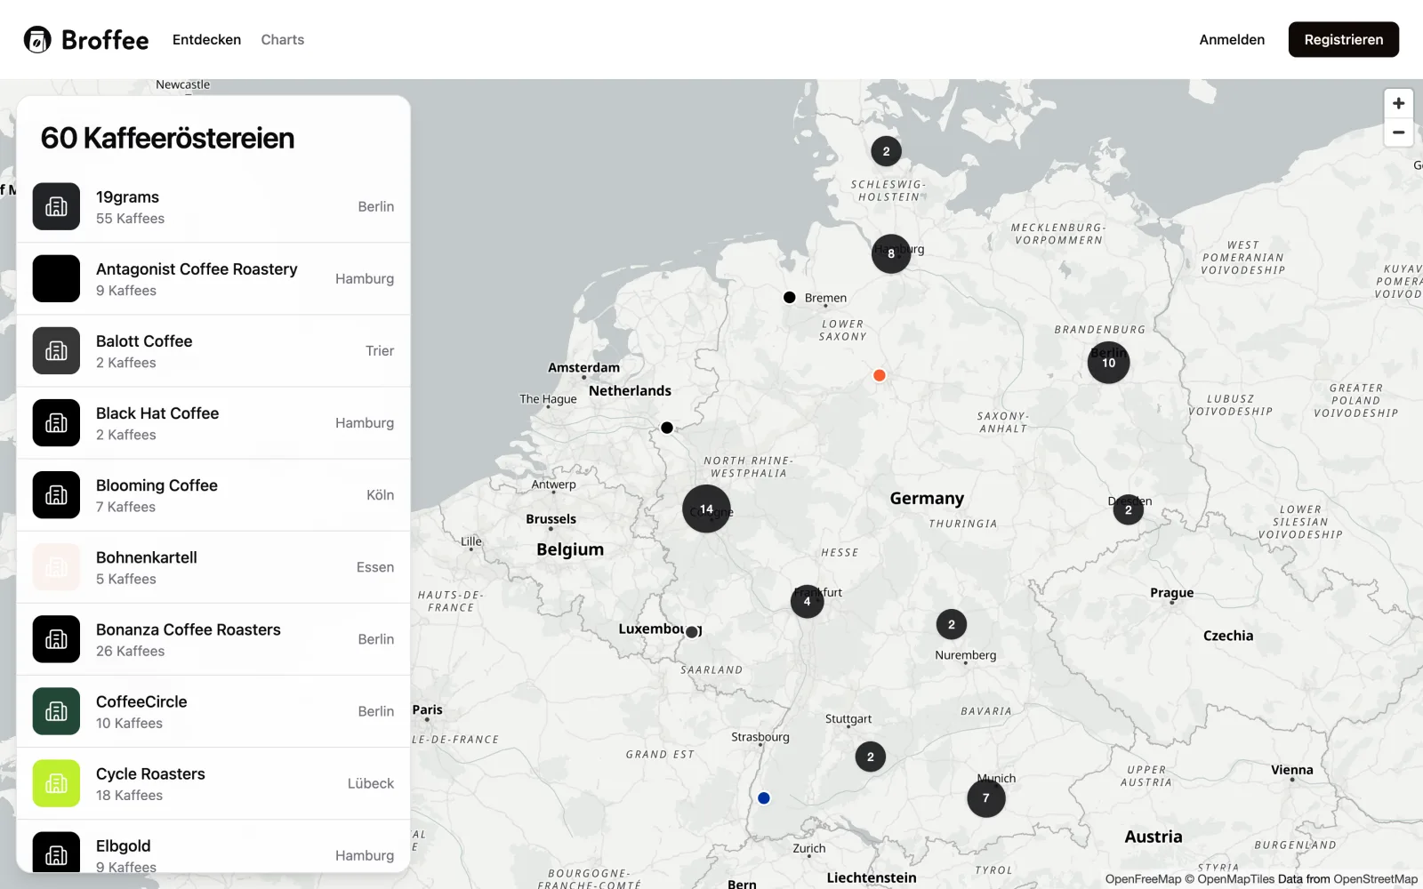The image size is (1423, 889).
Task: Click the Hamburg location of Black Hat Coffee
Action: 365,422
